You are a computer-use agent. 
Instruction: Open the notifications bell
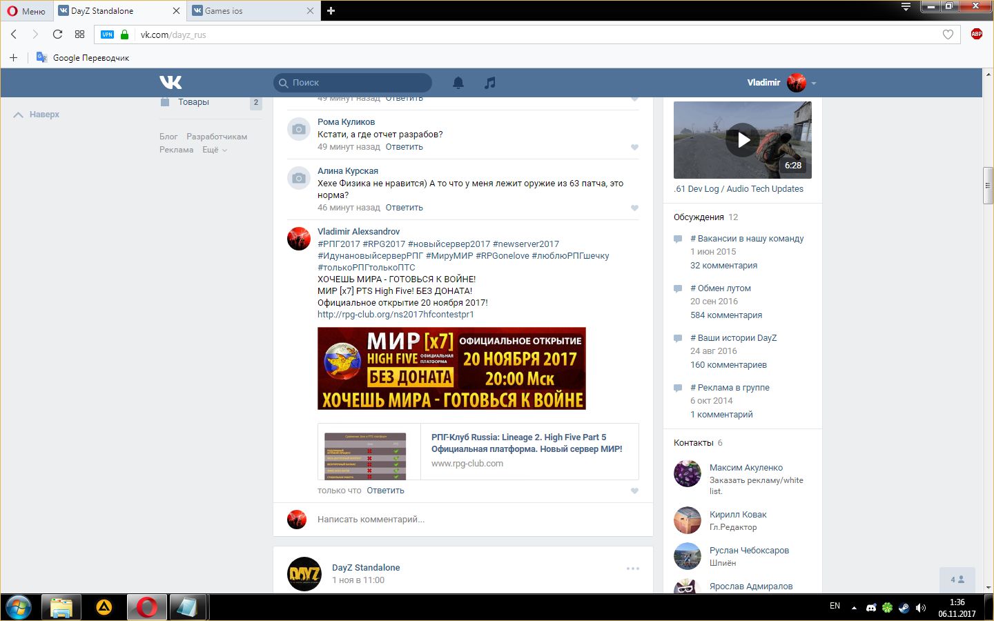point(458,83)
